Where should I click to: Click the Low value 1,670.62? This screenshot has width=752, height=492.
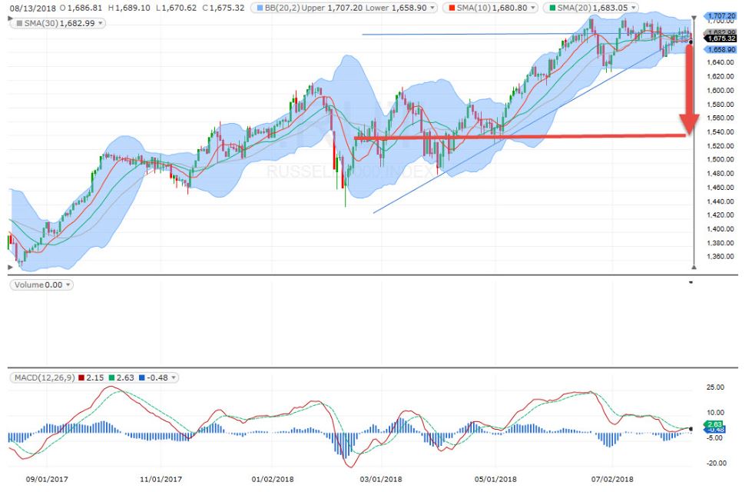click(180, 8)
